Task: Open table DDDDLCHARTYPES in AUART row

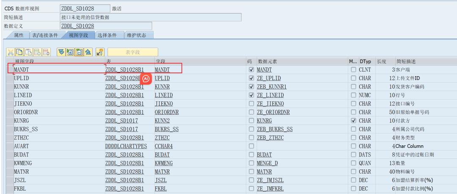Action: pos(126,146)
